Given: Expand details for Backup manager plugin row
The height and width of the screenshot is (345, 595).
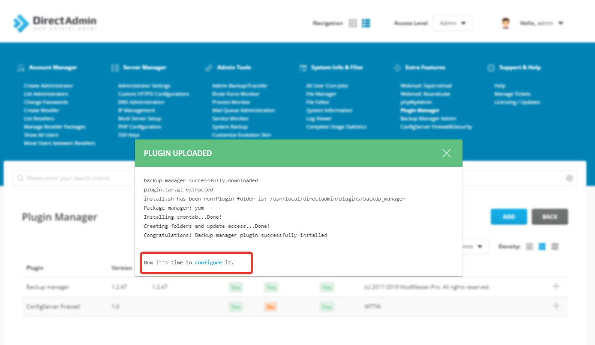Looking at the screenshot, I should pos(556,287).
